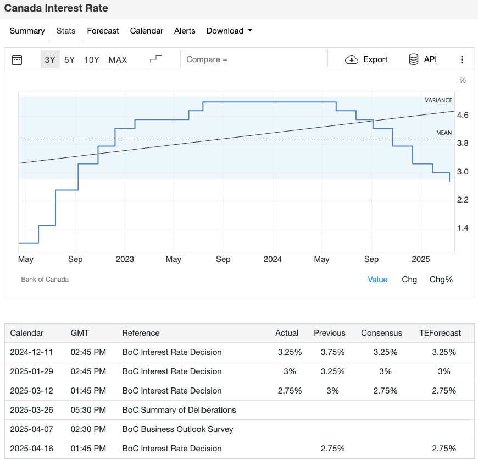Click the API database icon
The image size is (478, 459).
[414, 59]
